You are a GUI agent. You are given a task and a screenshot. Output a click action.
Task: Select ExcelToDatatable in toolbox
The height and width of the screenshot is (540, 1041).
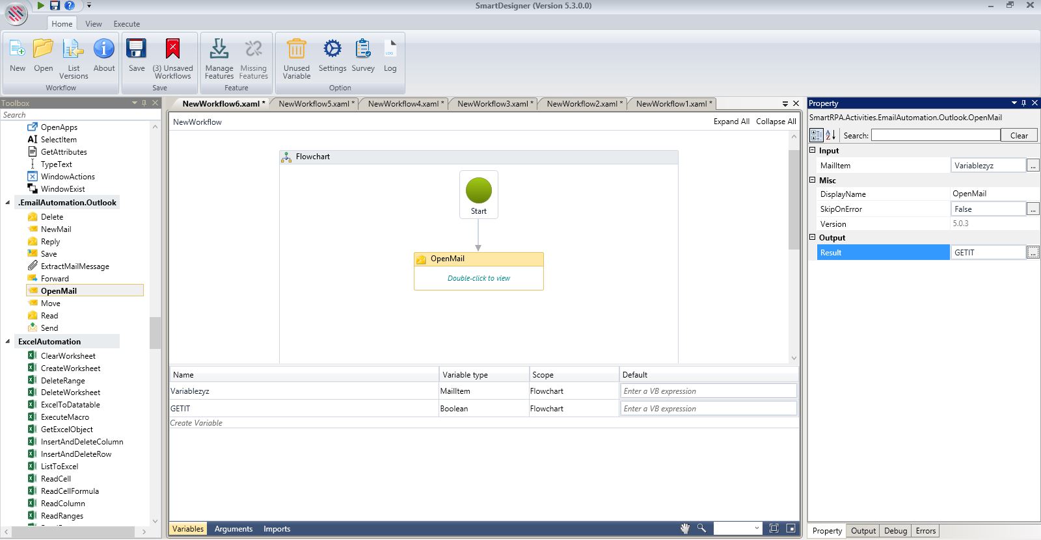(70, 405)
